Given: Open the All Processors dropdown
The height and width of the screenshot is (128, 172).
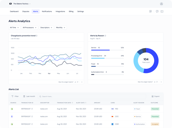Looking at the screenshot, I should [x=30, y=28].
